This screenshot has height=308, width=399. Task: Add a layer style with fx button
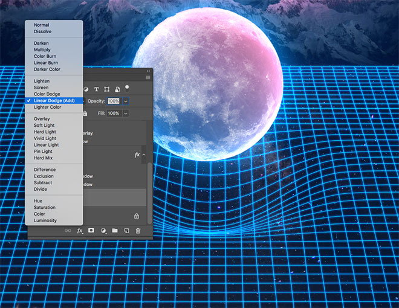pos(80,231)
